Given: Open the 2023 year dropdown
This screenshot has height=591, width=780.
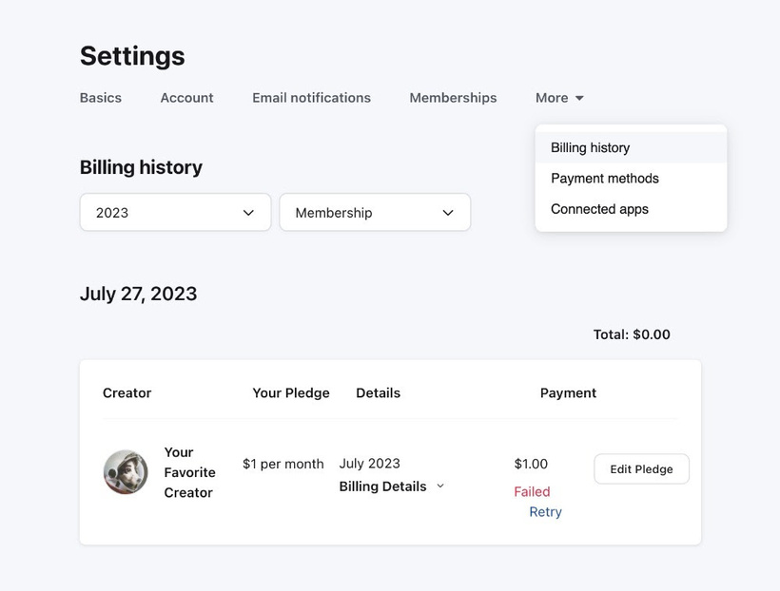Looking at the screenshot, I should 175,212.
